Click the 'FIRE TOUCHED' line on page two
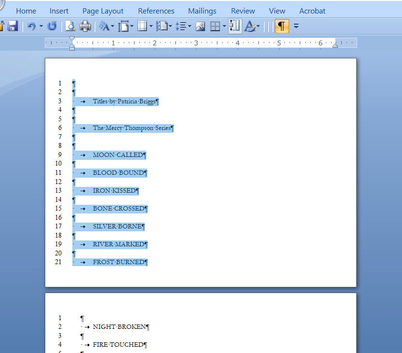Viewport: 402px width, 353px height. pyautogui.click(x=118, y=344)
